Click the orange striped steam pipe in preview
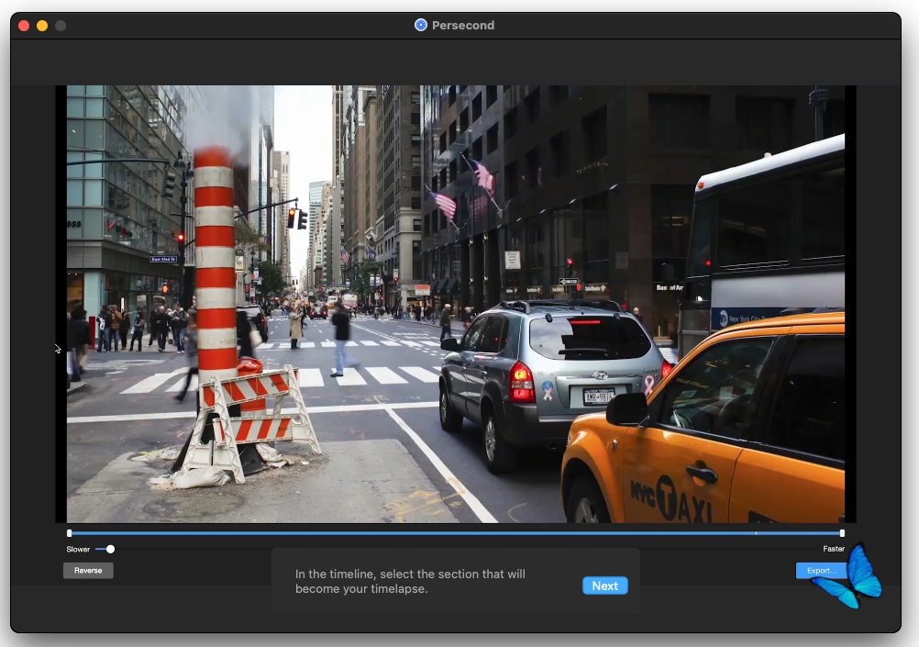 [215, 266]
